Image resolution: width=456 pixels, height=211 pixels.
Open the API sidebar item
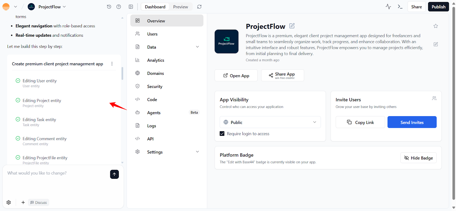pos(167,139)
